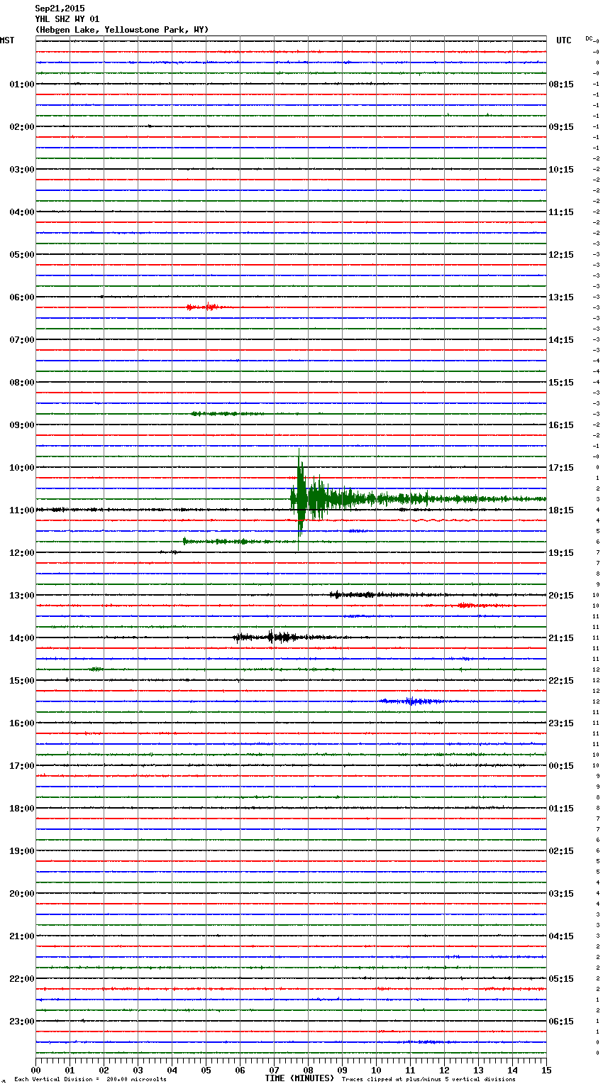Click minute tick label 10 on bottom axis
The image size is (603, 1089).
[376, 1070]
